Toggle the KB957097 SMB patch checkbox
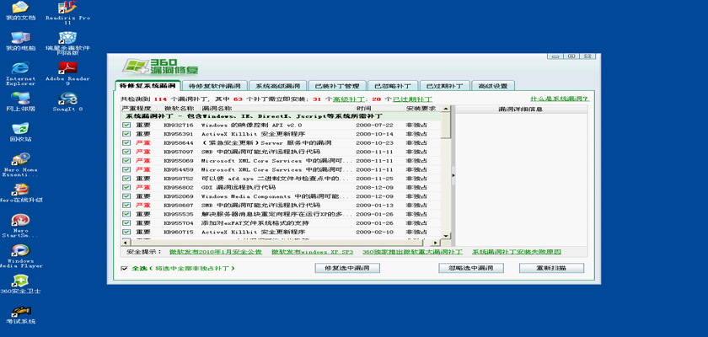The width and height of the screenshot is (708, 337). pos(126,152)
